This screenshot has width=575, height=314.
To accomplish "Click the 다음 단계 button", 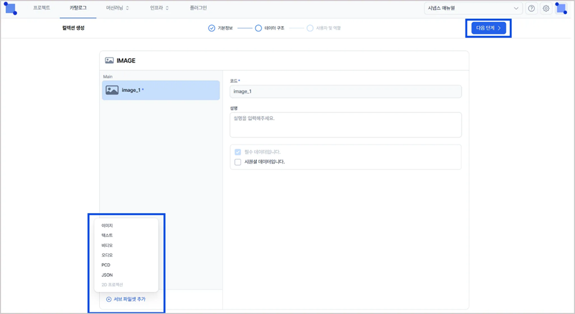I will coord(489,28).
